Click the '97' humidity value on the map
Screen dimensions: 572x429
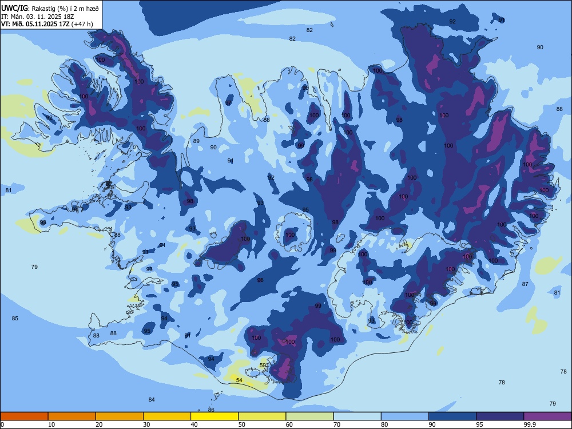click(228, 103)
